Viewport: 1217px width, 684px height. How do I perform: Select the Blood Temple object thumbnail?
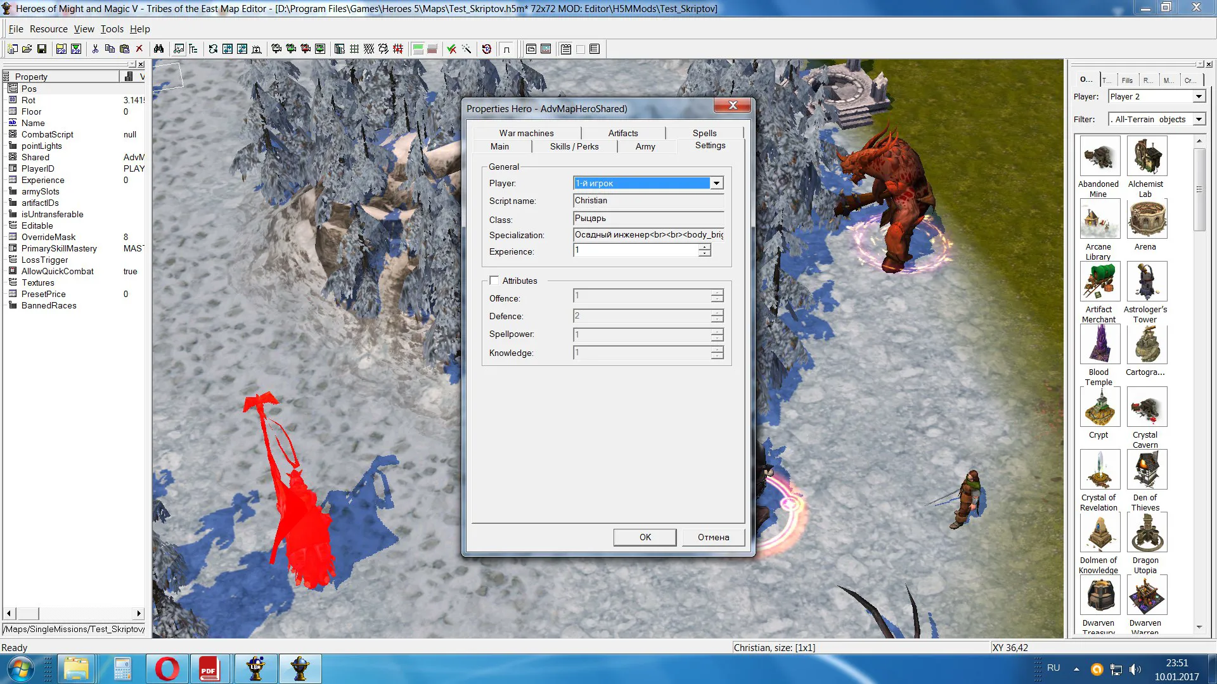(1100, 344)
